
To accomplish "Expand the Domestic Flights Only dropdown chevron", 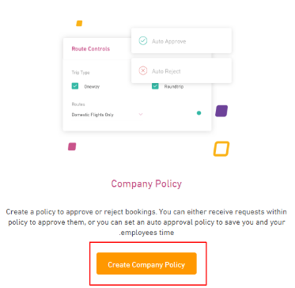I will pyautogui.click(x=141, y=114).
